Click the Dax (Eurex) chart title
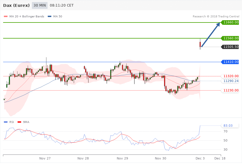 click(x=16, y=5)
